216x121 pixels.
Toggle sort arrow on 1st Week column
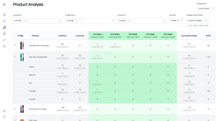click(103, 34)
